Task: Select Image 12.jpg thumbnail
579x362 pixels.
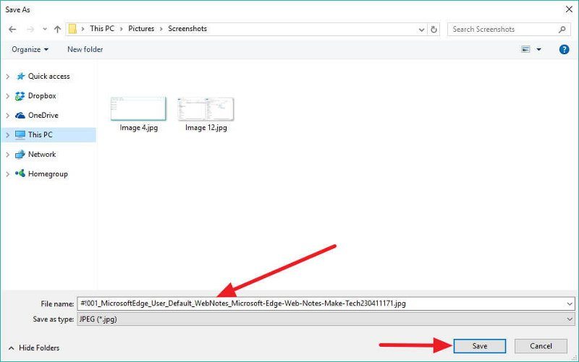Action: pos(206,109)
